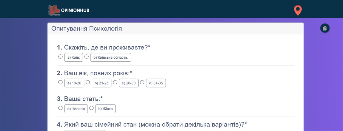This screenshot has height=131, width=343.
Task: Click the round copy document button
Action: pyautogui.click(x=325, y=28)
